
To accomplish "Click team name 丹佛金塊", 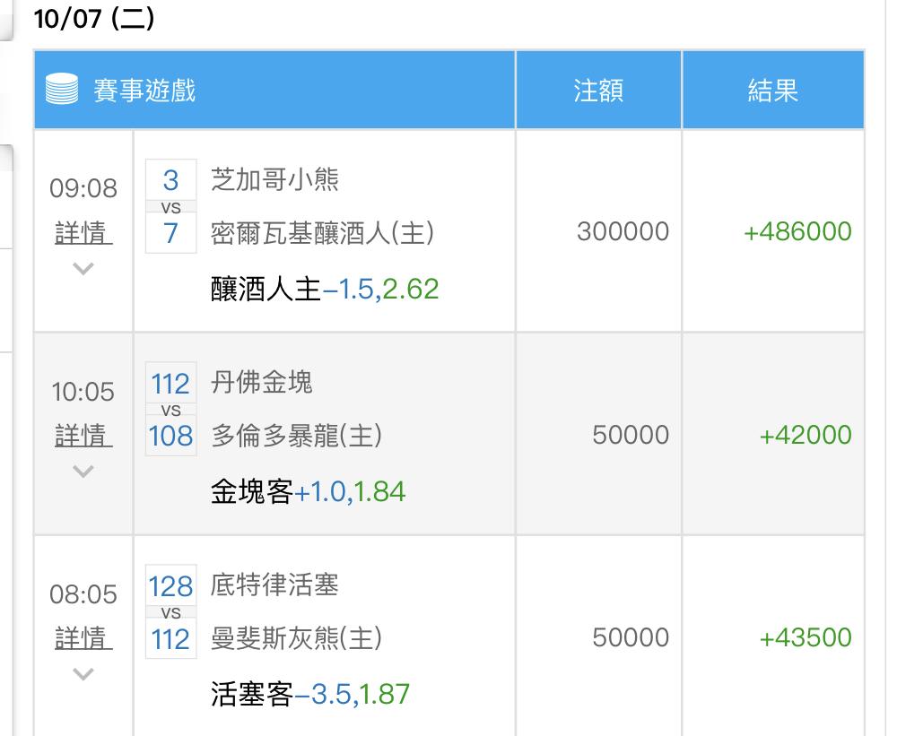I will 261,383.
